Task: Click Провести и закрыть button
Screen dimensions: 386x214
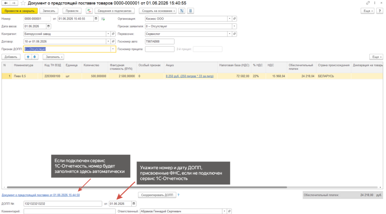Action: tap(20, 11)
